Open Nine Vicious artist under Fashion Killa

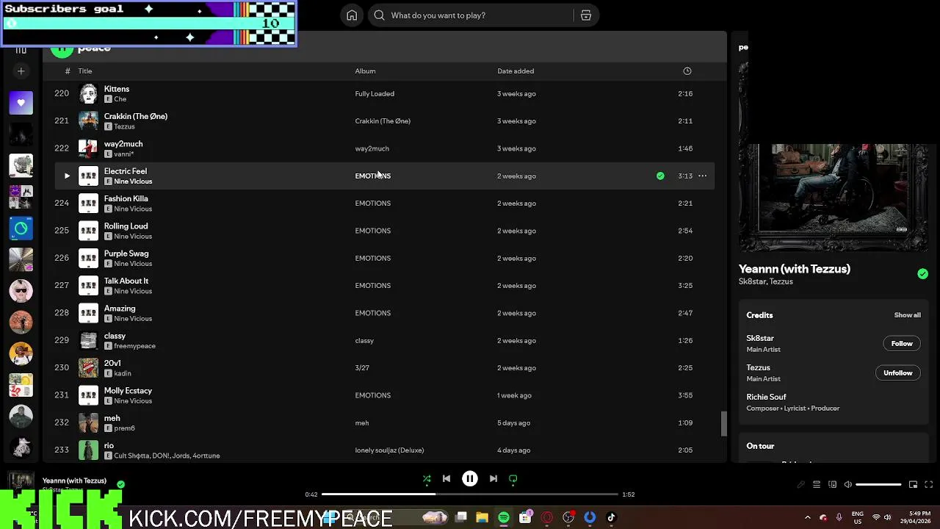point(133,209)
